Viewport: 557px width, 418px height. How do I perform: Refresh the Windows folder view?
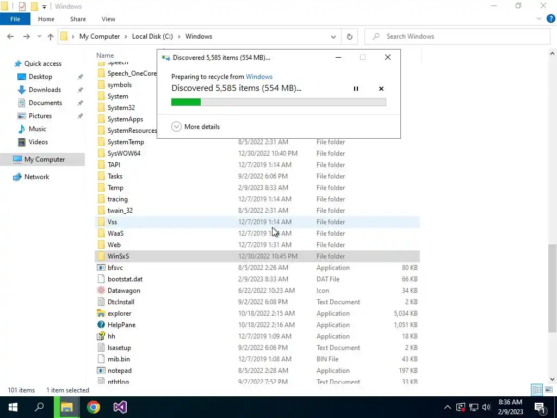click(x=350, y=36)
